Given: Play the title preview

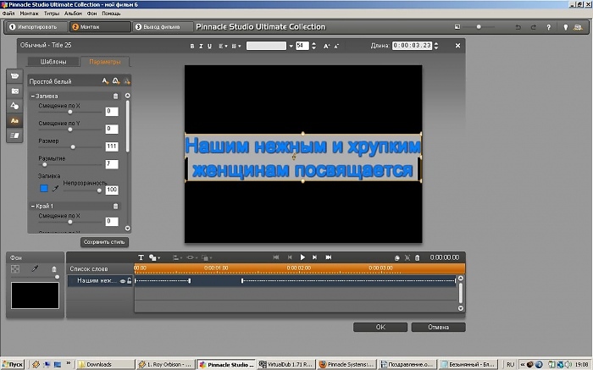Looking at the screenshot, I should (302, 257).
